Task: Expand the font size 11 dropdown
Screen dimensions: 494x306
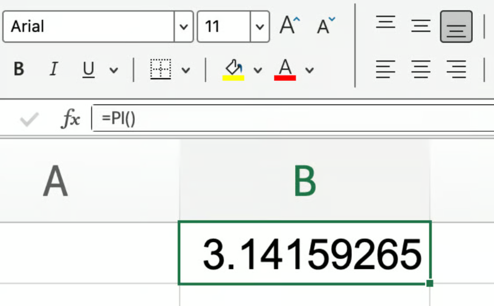Action: click(260, 27)
